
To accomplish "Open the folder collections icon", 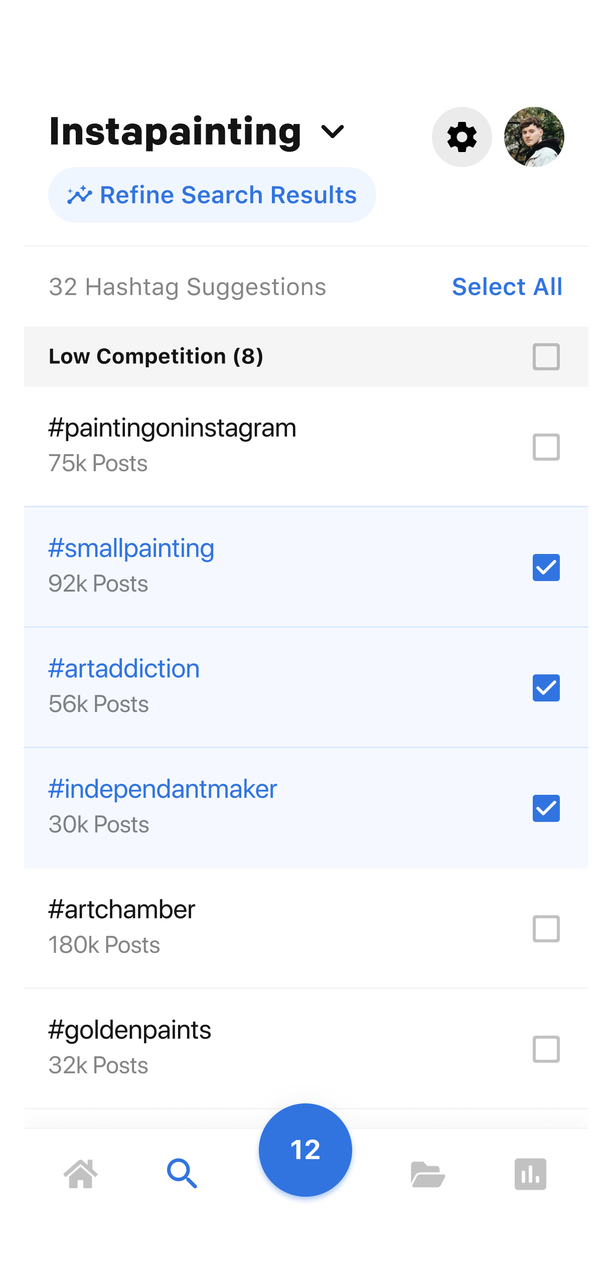I will pyautogui.click(x=427, y=1175).
